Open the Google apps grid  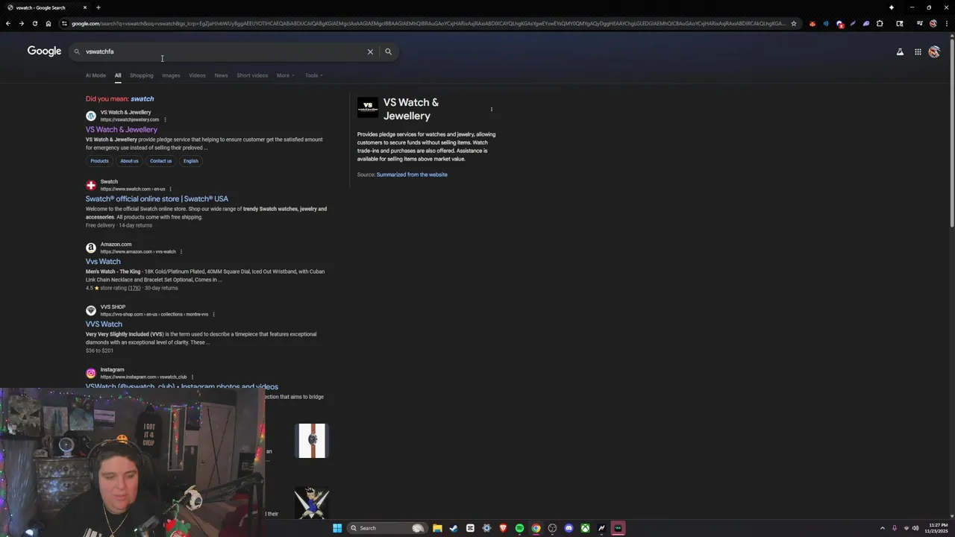(918, 51)
